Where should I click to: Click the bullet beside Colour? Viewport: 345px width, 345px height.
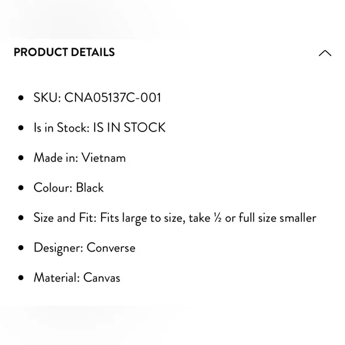click(x=21, y=188)
